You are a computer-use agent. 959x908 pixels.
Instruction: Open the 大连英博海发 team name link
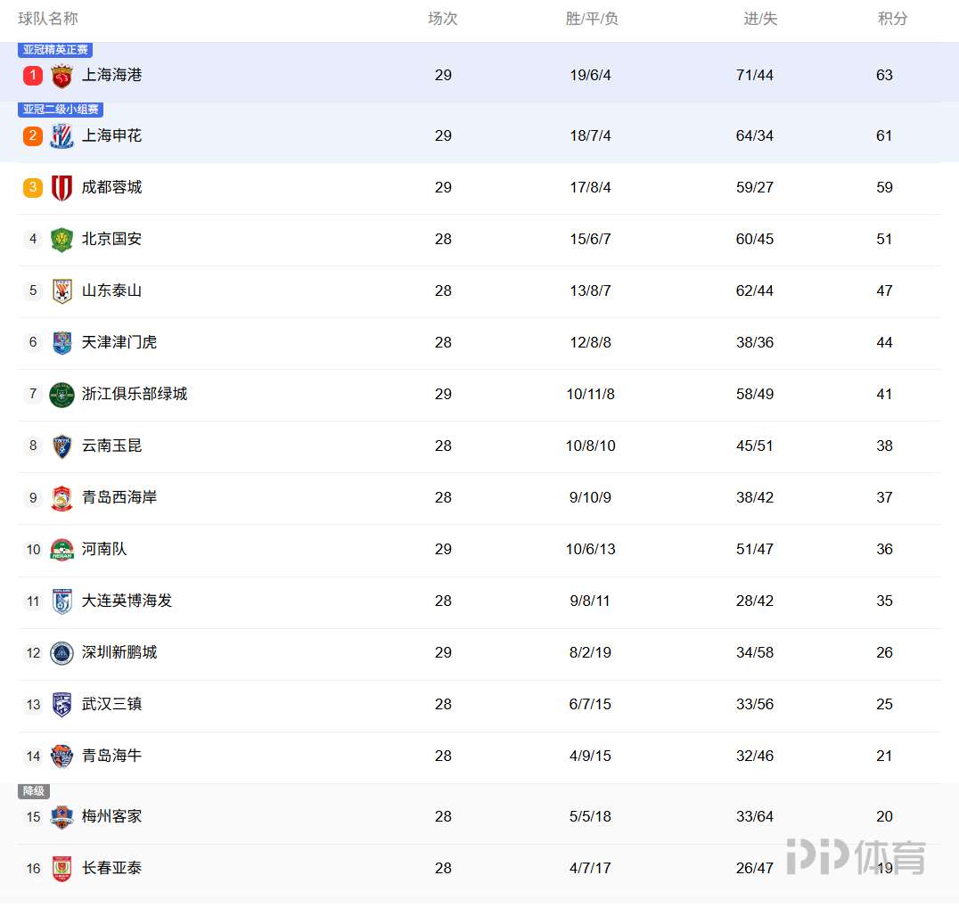[127, 601]
